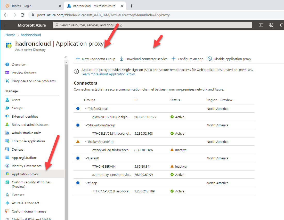
Task: Click the Custom domain names icon
Action: (7, 211)
